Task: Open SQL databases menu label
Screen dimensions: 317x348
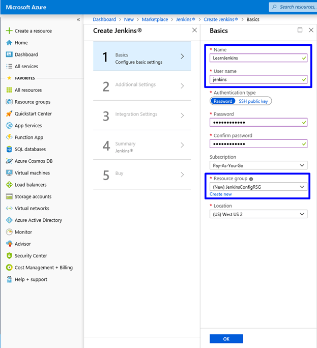Action: point(30,149)
